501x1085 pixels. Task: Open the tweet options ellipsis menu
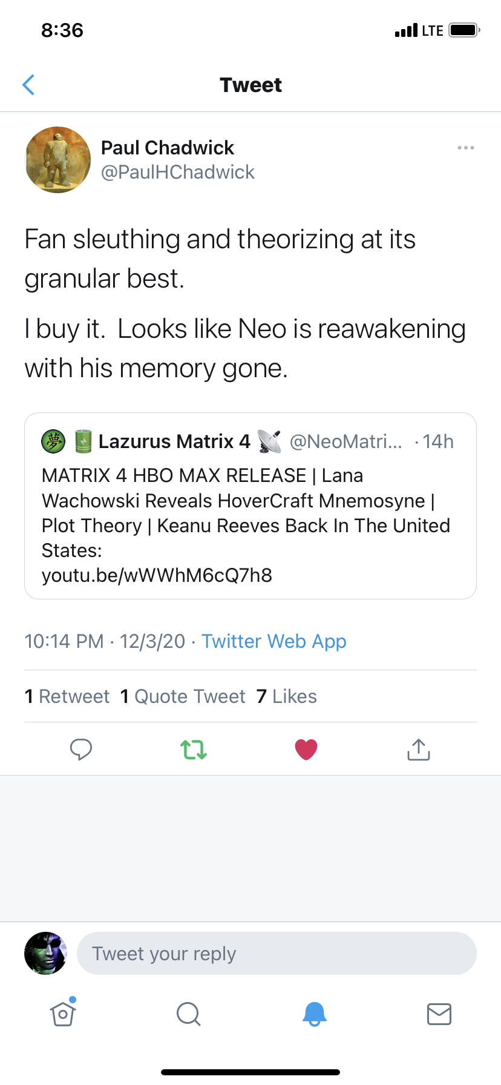click(465, 148)
